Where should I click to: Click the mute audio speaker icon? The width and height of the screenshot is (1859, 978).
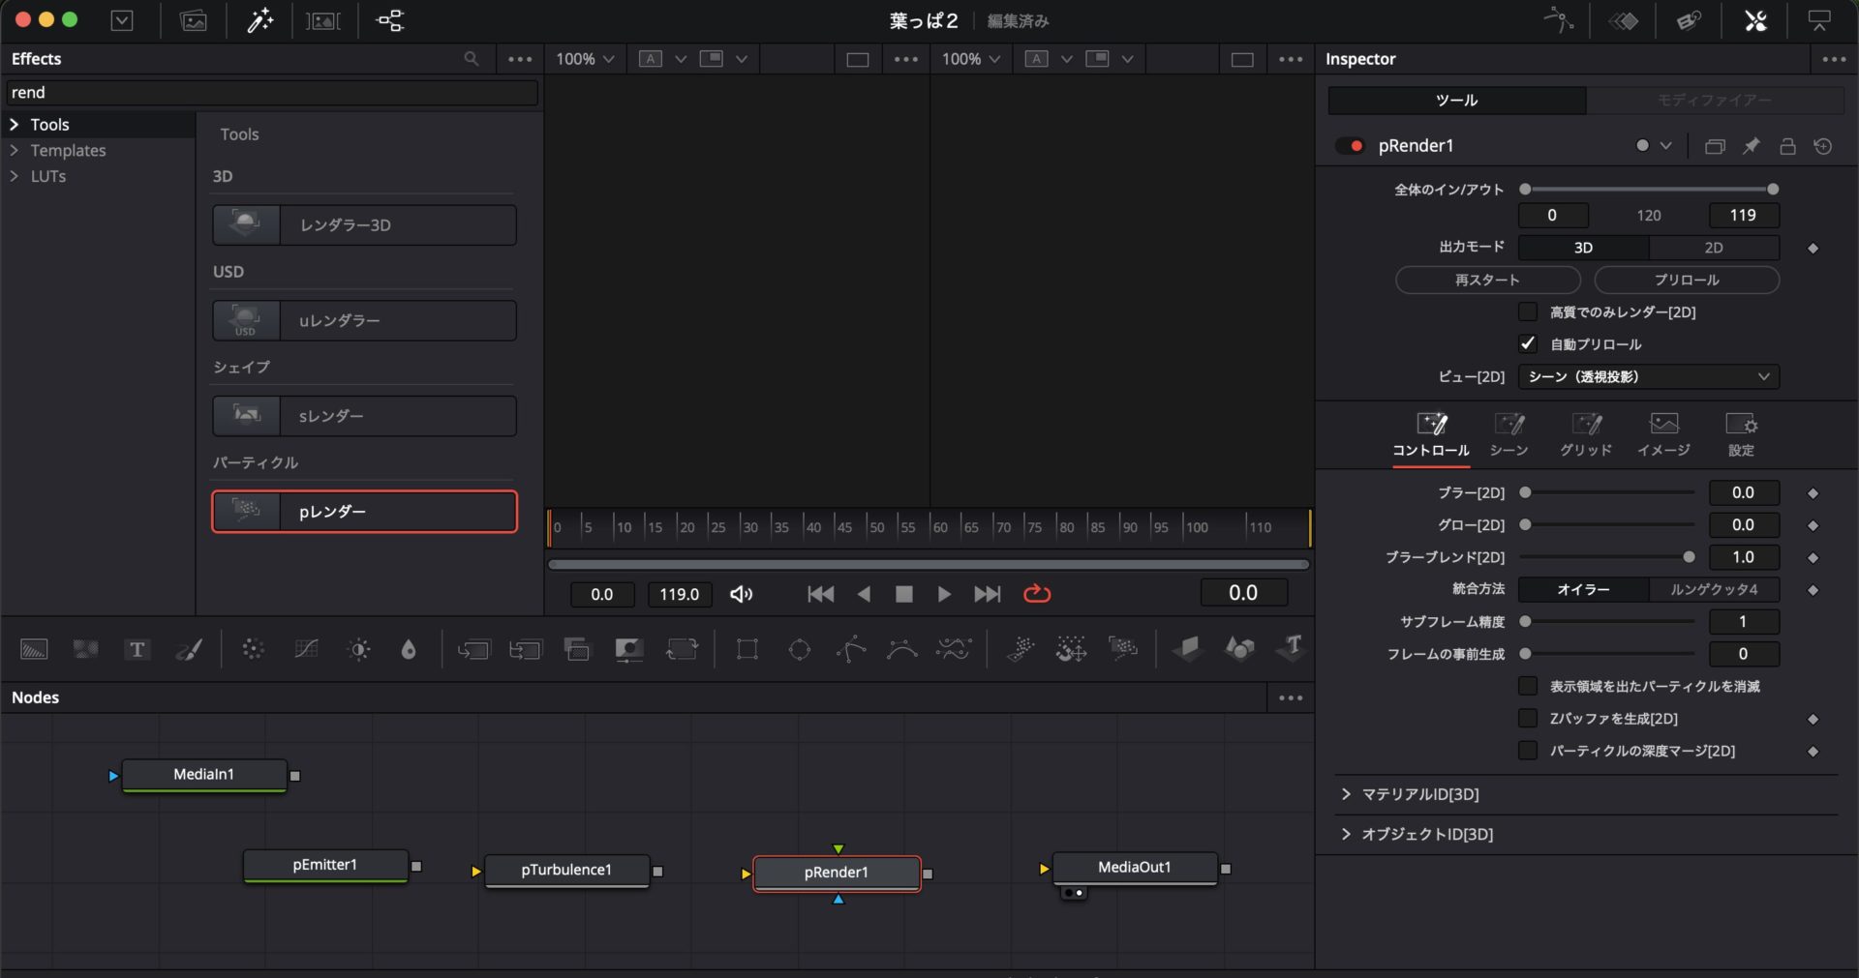tap(741, 594)
